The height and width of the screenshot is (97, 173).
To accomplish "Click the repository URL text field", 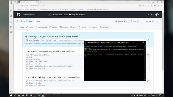I will (102, 40).
